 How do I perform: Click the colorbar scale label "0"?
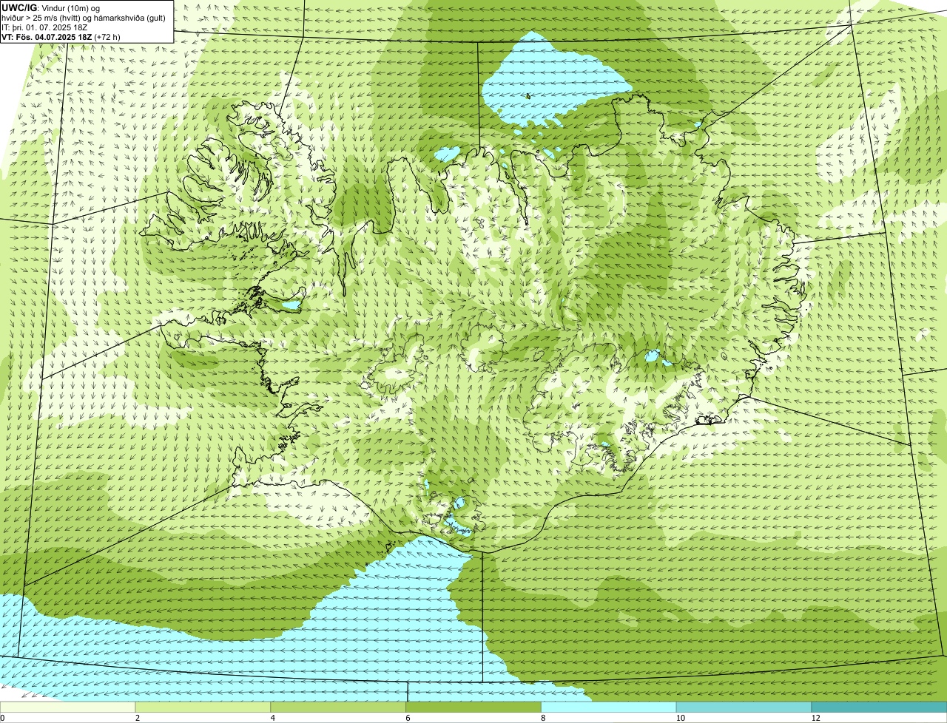pyautogui.click(x=2, y=718)
